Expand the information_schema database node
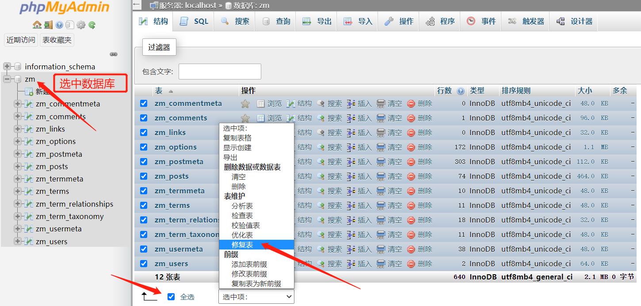The width and height of the screenshot is (641, 306). coord(7,67)
